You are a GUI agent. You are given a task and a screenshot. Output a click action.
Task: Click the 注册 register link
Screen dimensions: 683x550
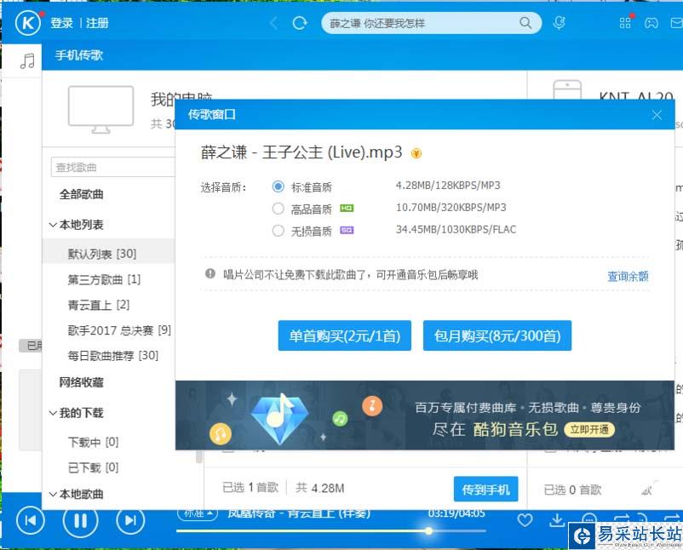[x=97, y=23]
